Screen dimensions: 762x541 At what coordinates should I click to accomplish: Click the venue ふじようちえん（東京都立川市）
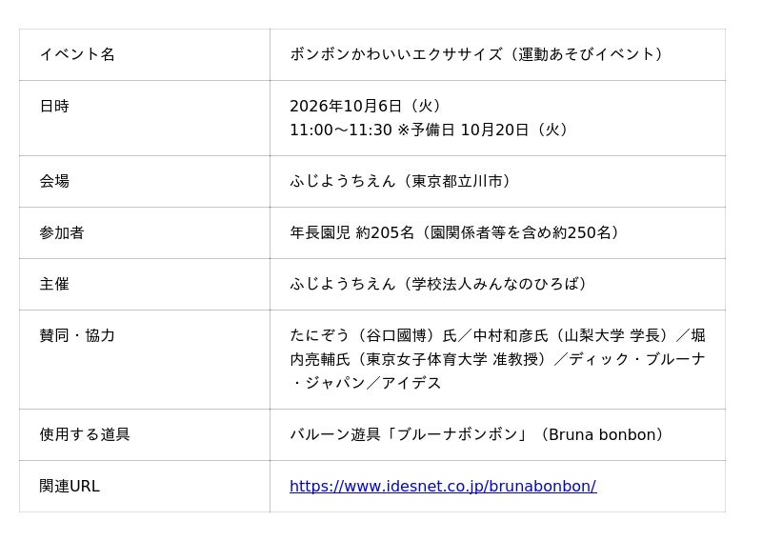tap(402, 181)
